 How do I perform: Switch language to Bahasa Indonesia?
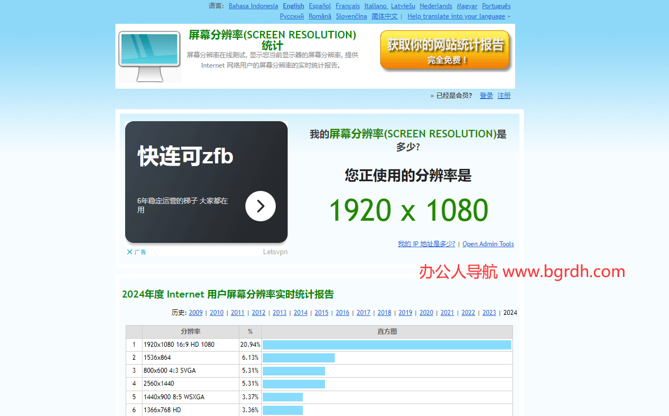[253, 6]
